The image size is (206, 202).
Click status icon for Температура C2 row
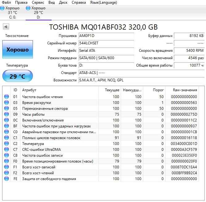[x=6, y=143]
